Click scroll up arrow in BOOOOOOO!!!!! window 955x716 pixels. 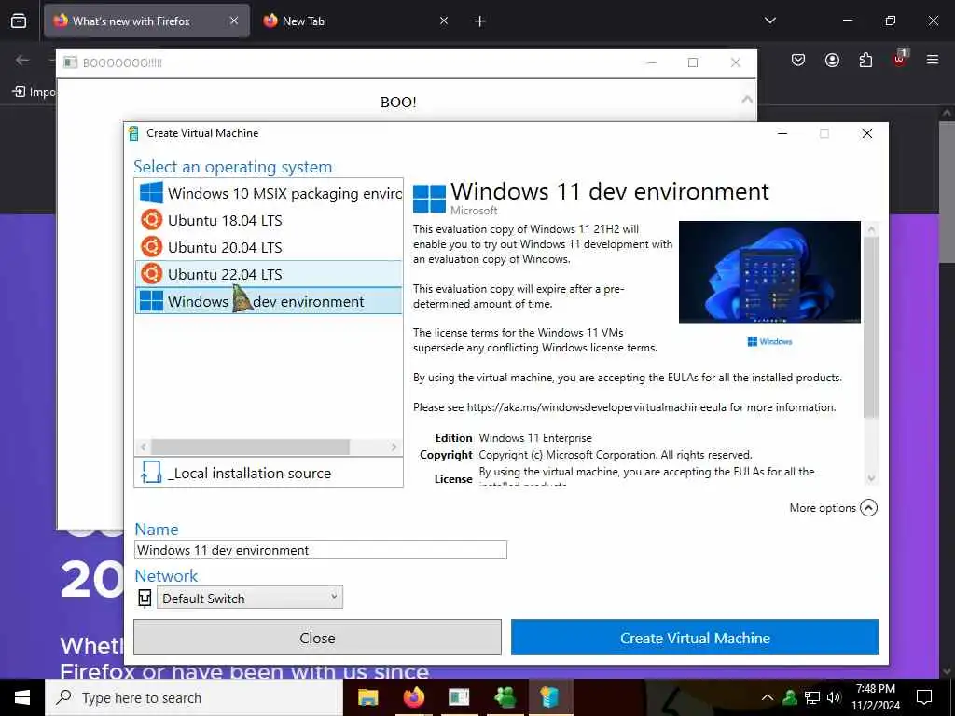[x=747, y=100]
